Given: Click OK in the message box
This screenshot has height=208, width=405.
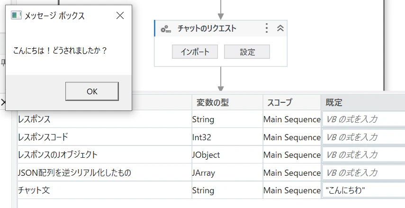Looking at the screenshot, I should [92, 91].
